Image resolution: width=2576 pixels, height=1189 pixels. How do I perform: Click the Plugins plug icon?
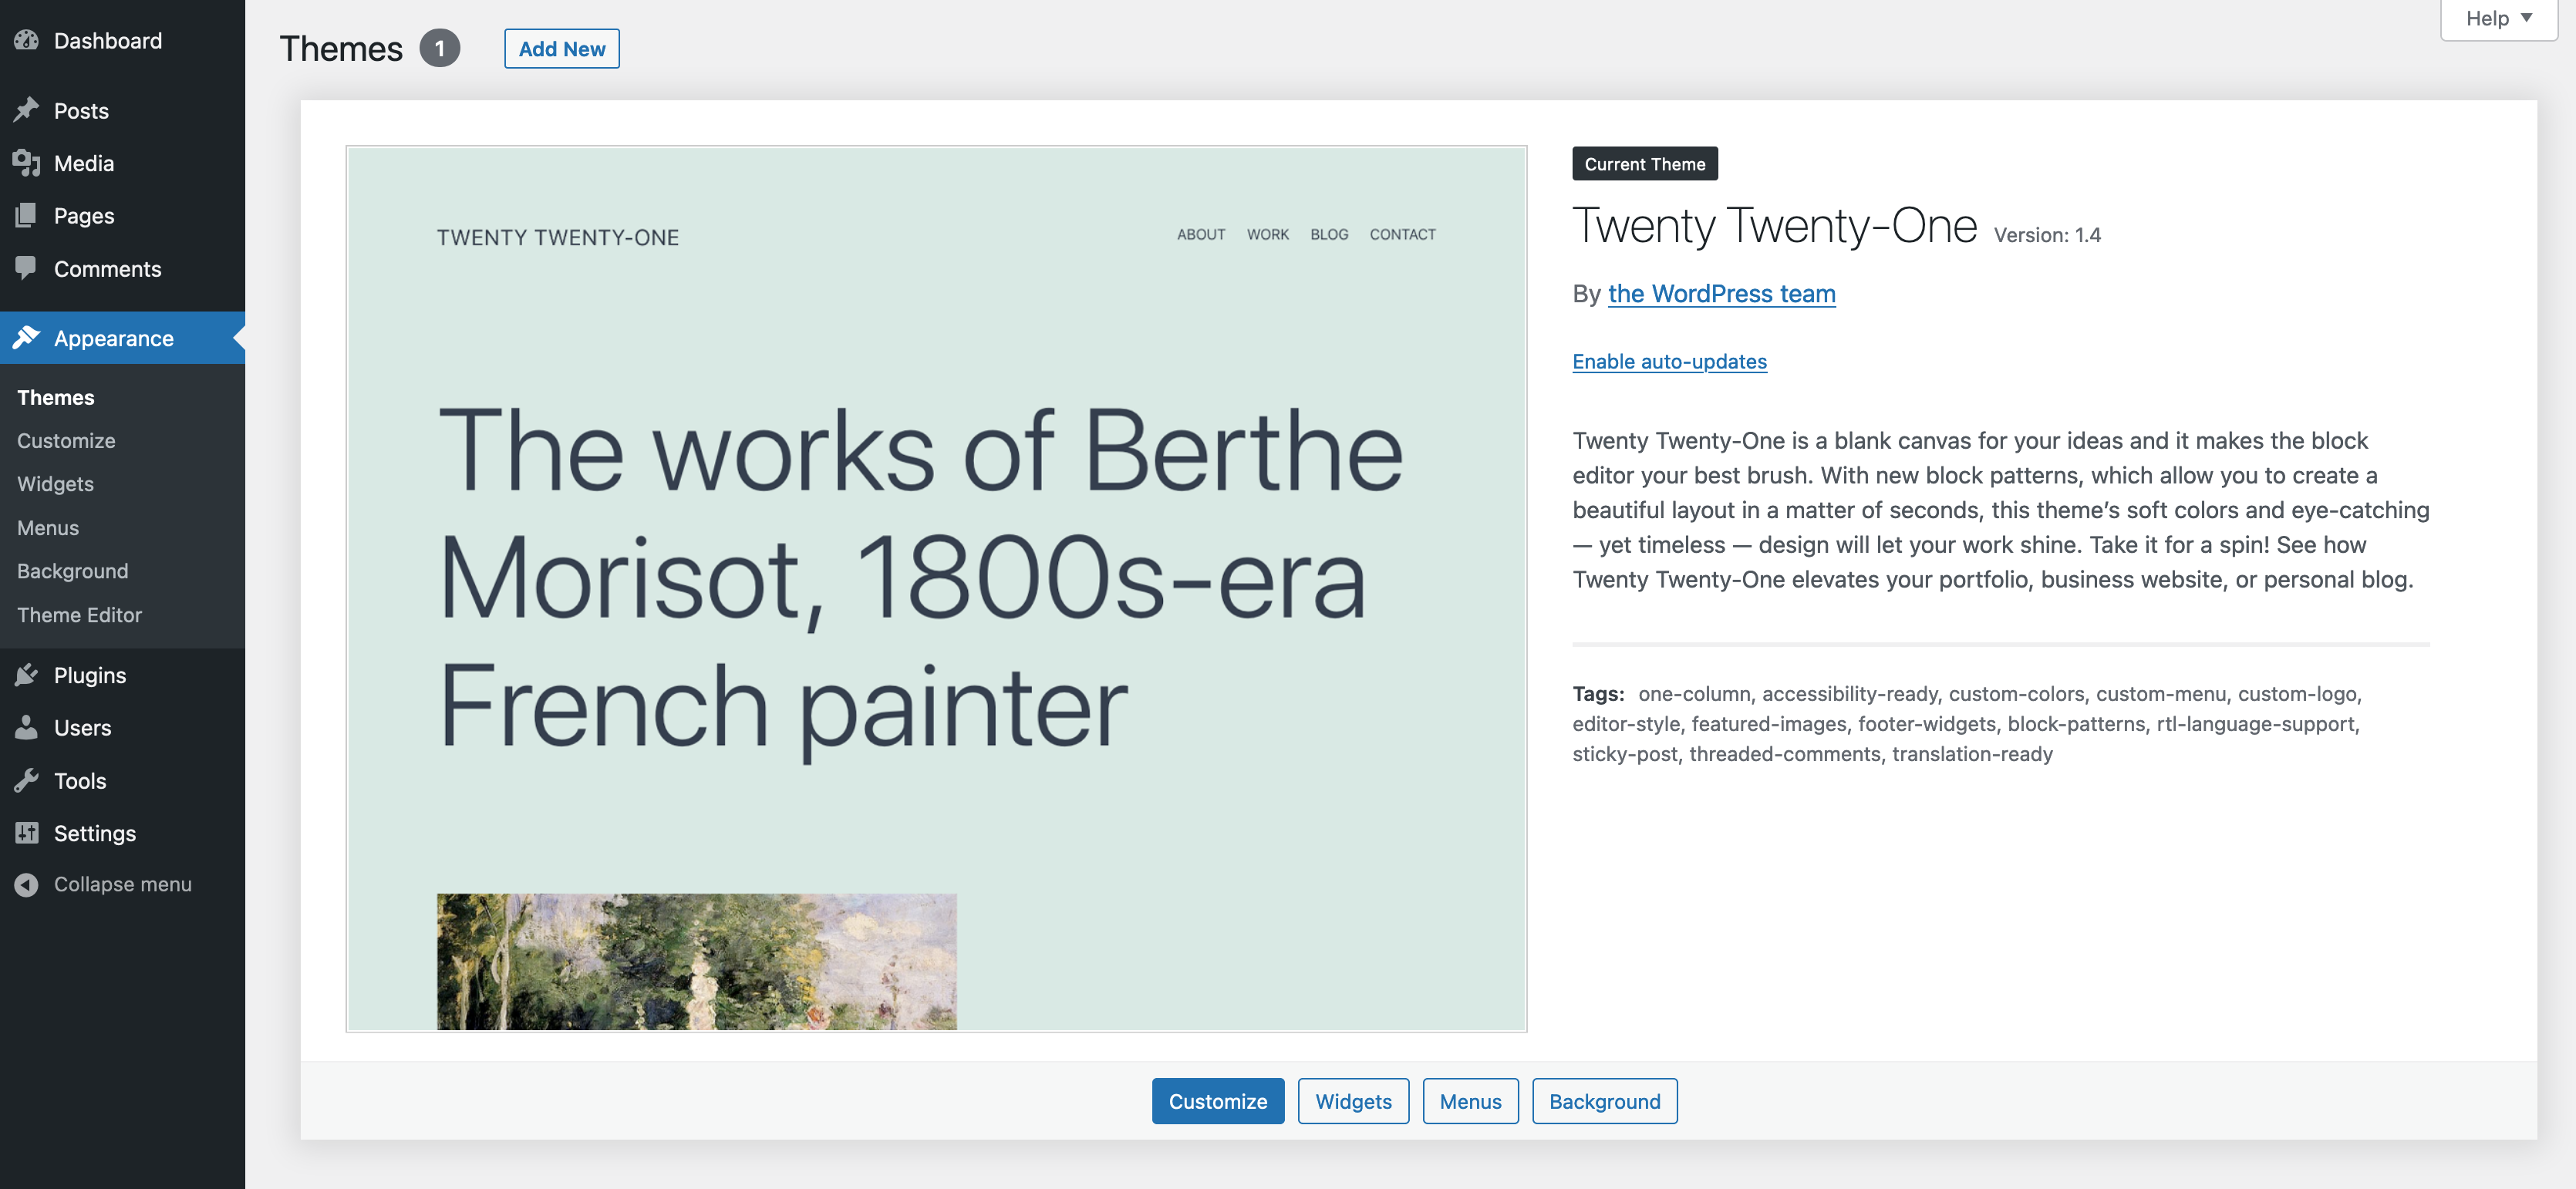tap(27, 675)
